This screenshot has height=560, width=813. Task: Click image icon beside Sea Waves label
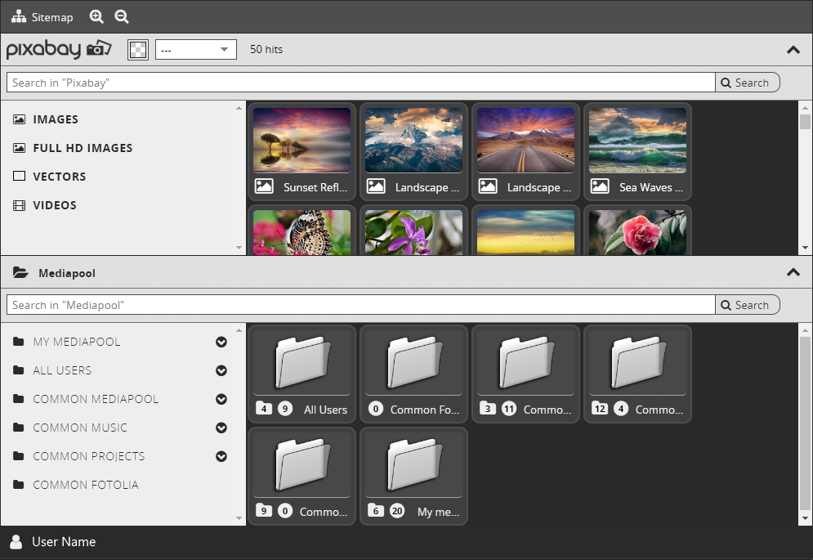coord(600,186)
